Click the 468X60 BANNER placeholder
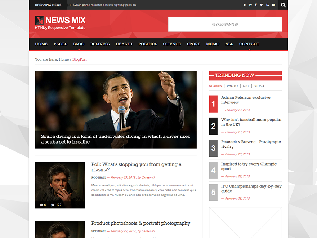This screenshot has height=238, width=317. coord(225,24)
